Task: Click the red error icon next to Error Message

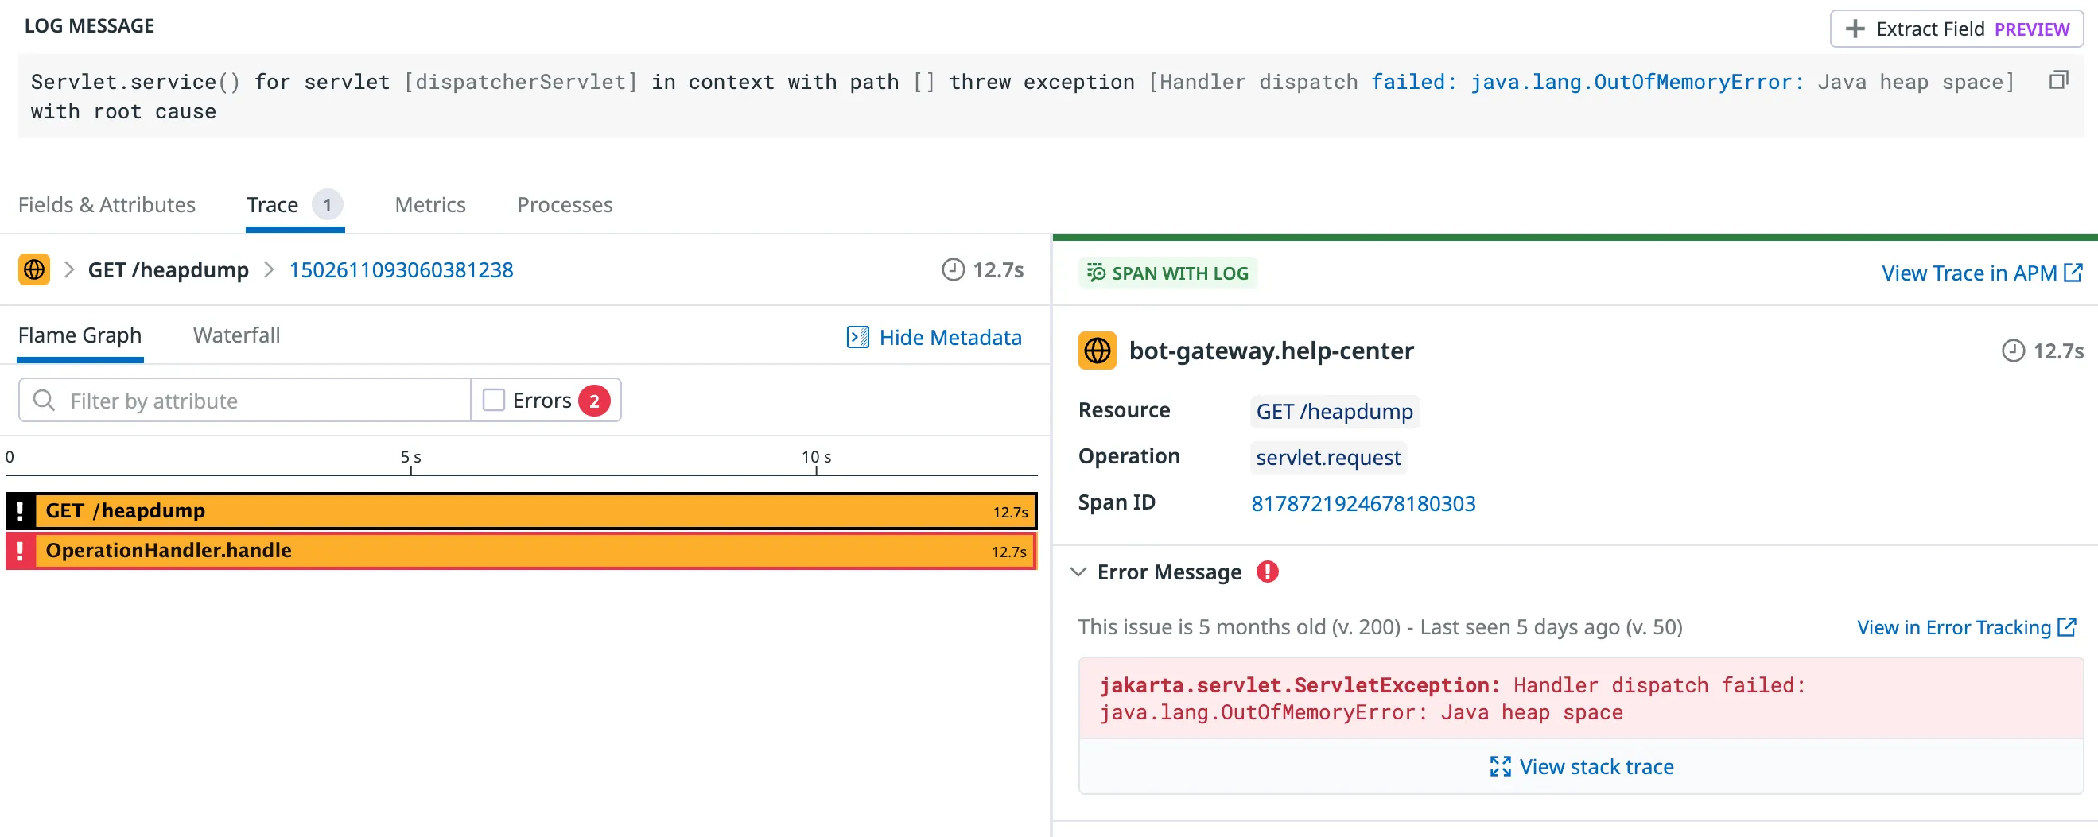Action: tap(1266, 572)
